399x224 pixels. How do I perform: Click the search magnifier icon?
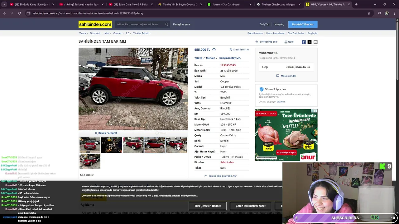[166, 24]
